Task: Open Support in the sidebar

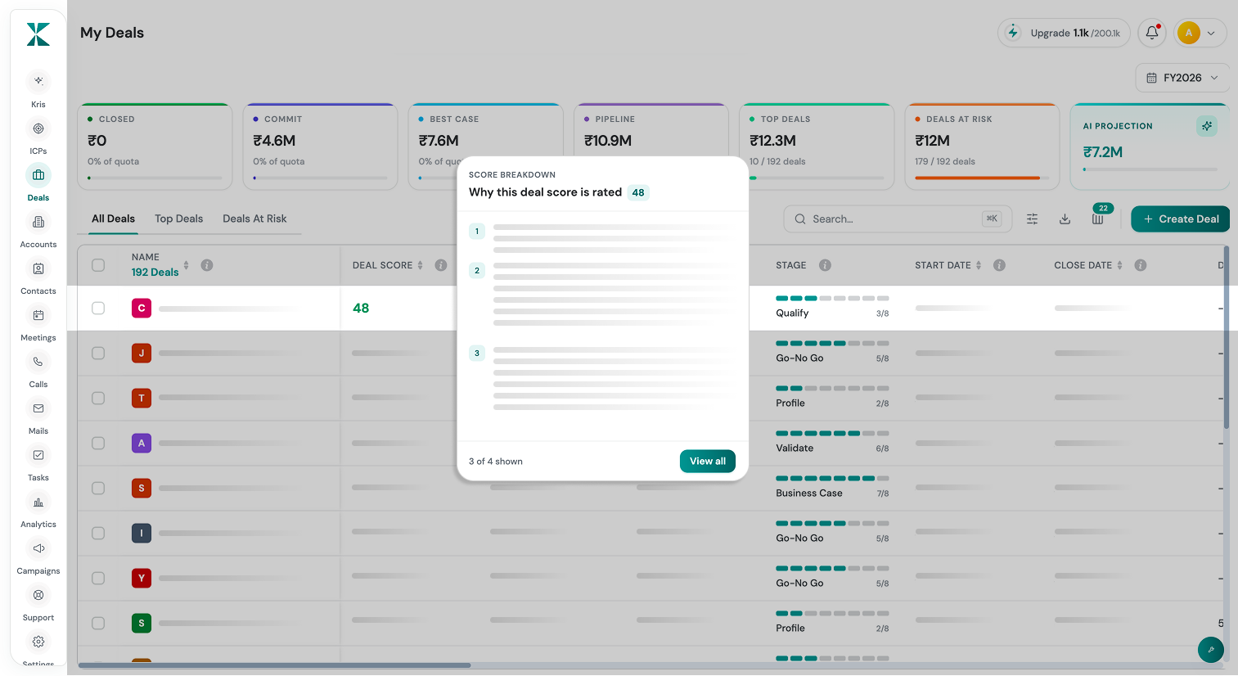Action: [x=38, y=602]
